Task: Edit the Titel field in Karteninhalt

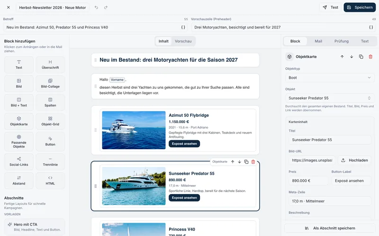Action: [x=330, y=140]
